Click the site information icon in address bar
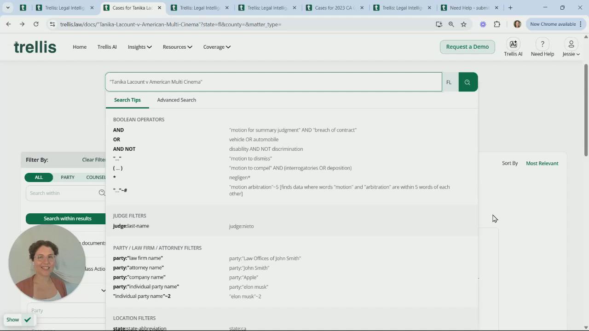 coord(52,24)
